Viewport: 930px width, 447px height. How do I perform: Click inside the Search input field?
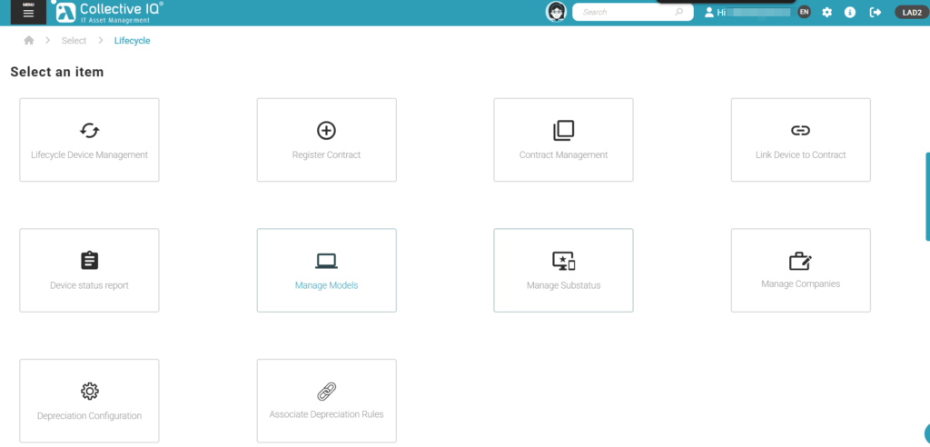(625, 13)
